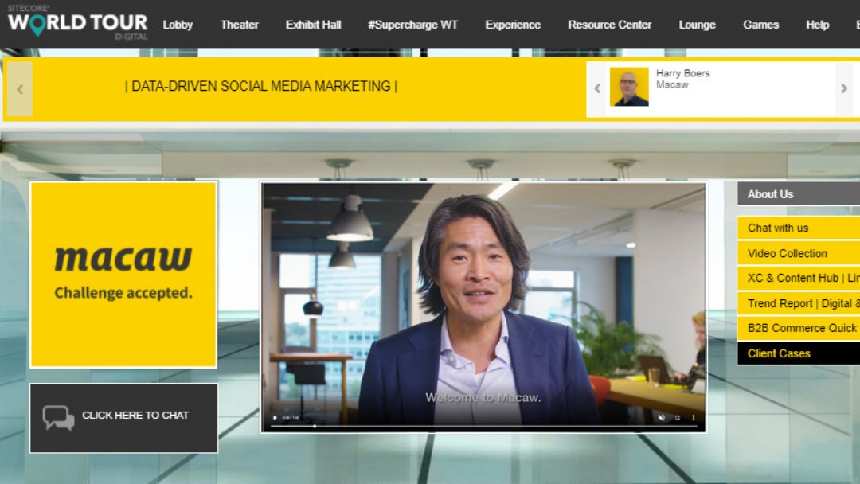The height and width of the screenshot is (484, 860).
Task: Open #Supercharge WT menu item
Action: pos(413,25)
